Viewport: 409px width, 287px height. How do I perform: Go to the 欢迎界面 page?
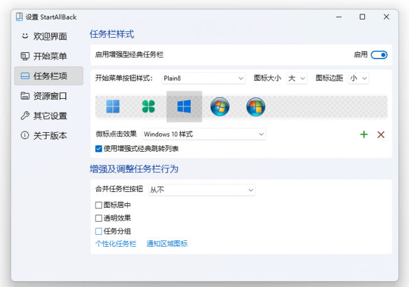click(x=48, y=36)
